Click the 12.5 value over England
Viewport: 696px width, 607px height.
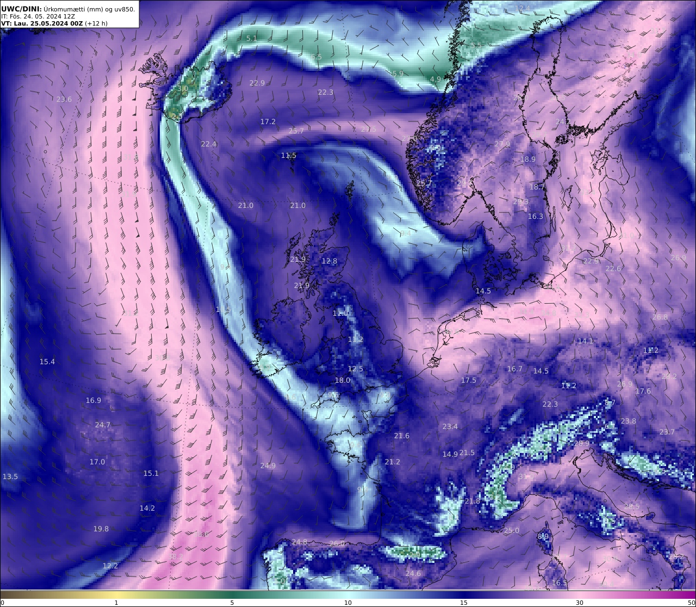point(356,369)
